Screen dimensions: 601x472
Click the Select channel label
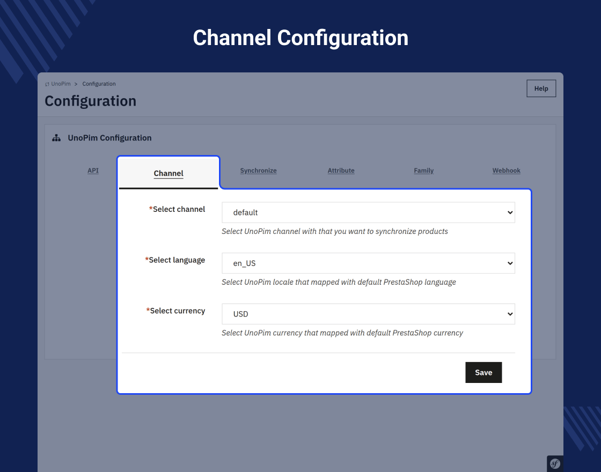click(177, 209)
